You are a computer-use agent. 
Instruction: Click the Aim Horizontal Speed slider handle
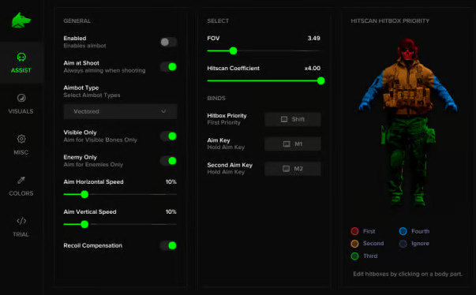tap(84, 194)
